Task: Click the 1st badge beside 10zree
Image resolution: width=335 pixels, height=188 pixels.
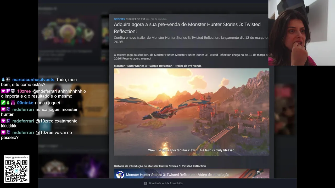Action: tap(8, 91)
